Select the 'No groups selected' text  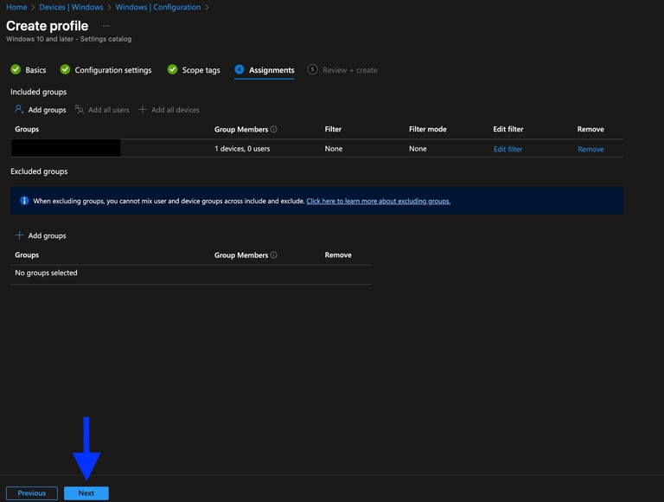(x=46, y=273)
